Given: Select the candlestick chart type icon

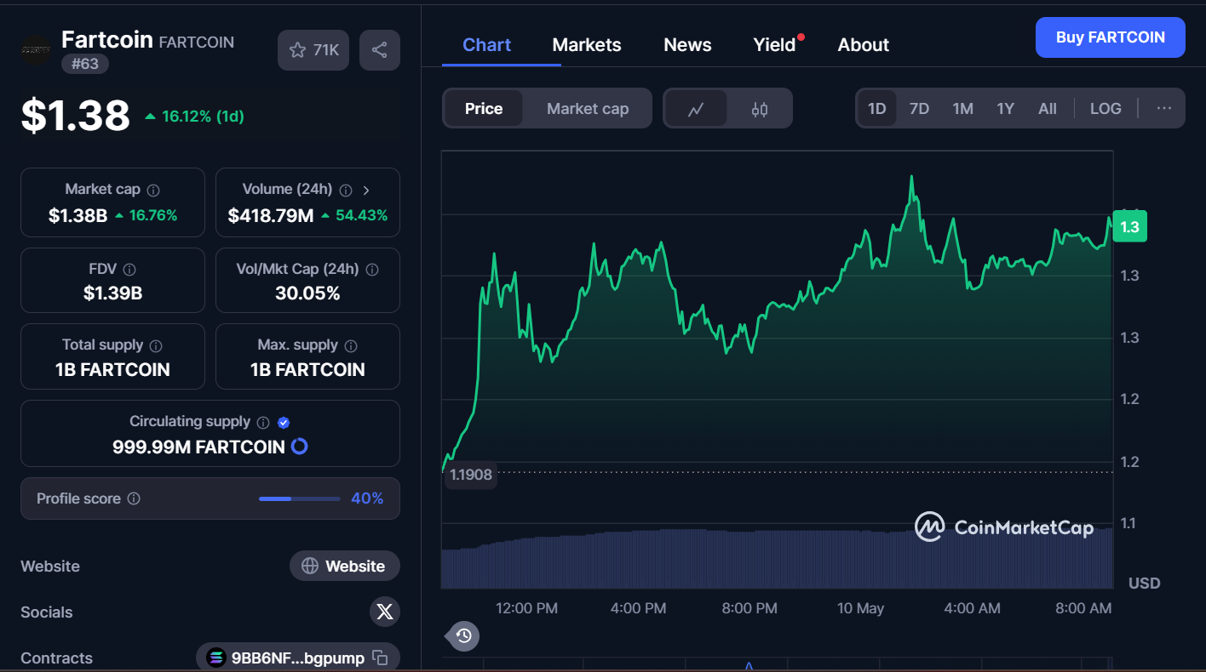Looking at the screenshot, I should [760, 109].
